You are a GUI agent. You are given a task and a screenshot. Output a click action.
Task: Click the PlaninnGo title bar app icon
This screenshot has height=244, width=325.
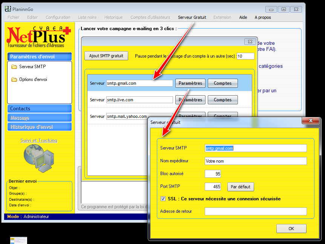point(8,9)
